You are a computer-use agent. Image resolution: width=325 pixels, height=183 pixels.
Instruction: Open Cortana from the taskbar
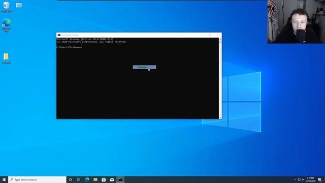70,179
